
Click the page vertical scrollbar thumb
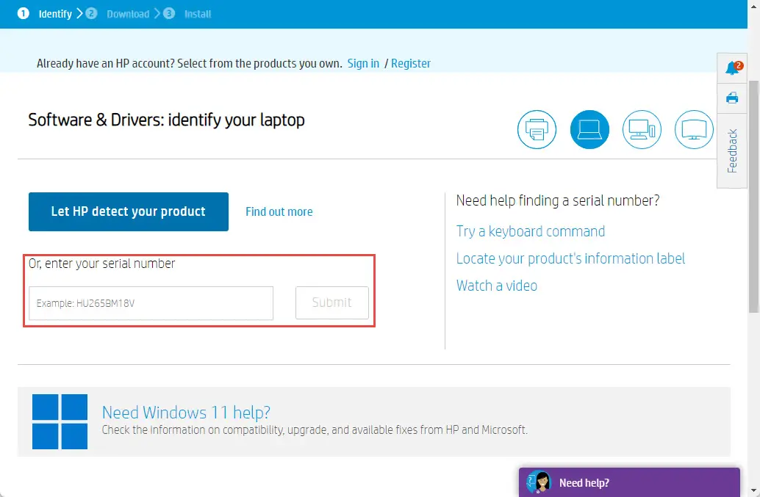pos(753,197)
